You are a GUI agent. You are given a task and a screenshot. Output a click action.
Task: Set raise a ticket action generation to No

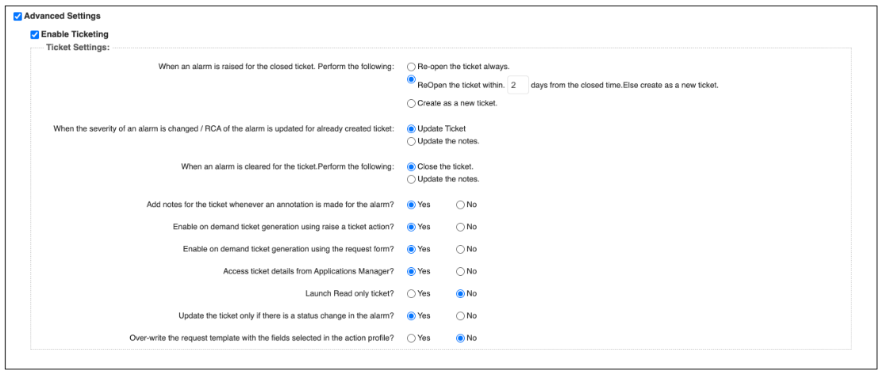461,227
